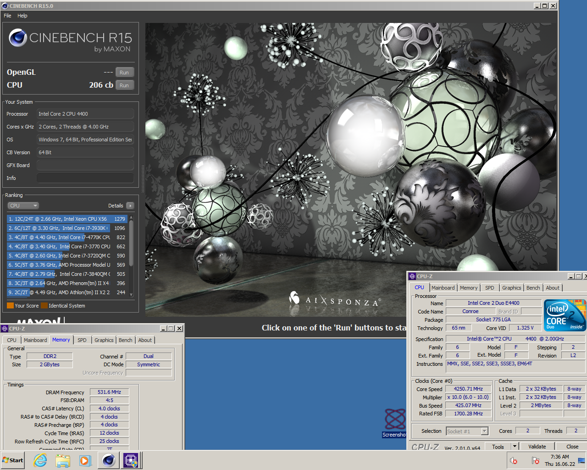587x470 pixels.
Task: Click the Cinebench title bar icon
Action: (x=5, y=6)
